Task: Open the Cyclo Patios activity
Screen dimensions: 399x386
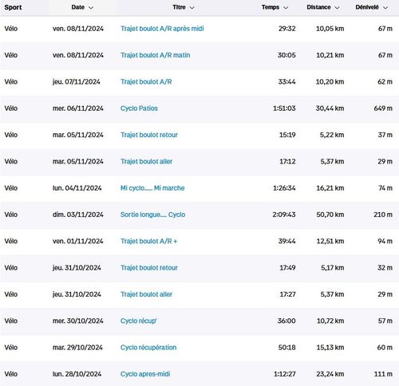Action: 139,108
